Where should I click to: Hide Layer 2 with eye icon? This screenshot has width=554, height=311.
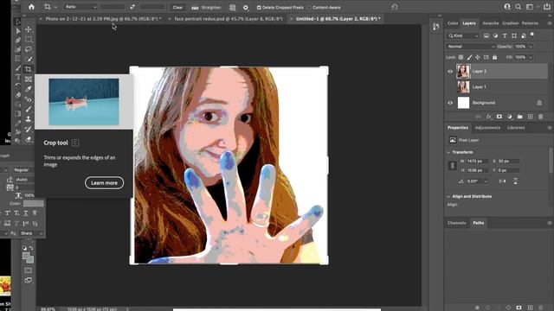450,71
